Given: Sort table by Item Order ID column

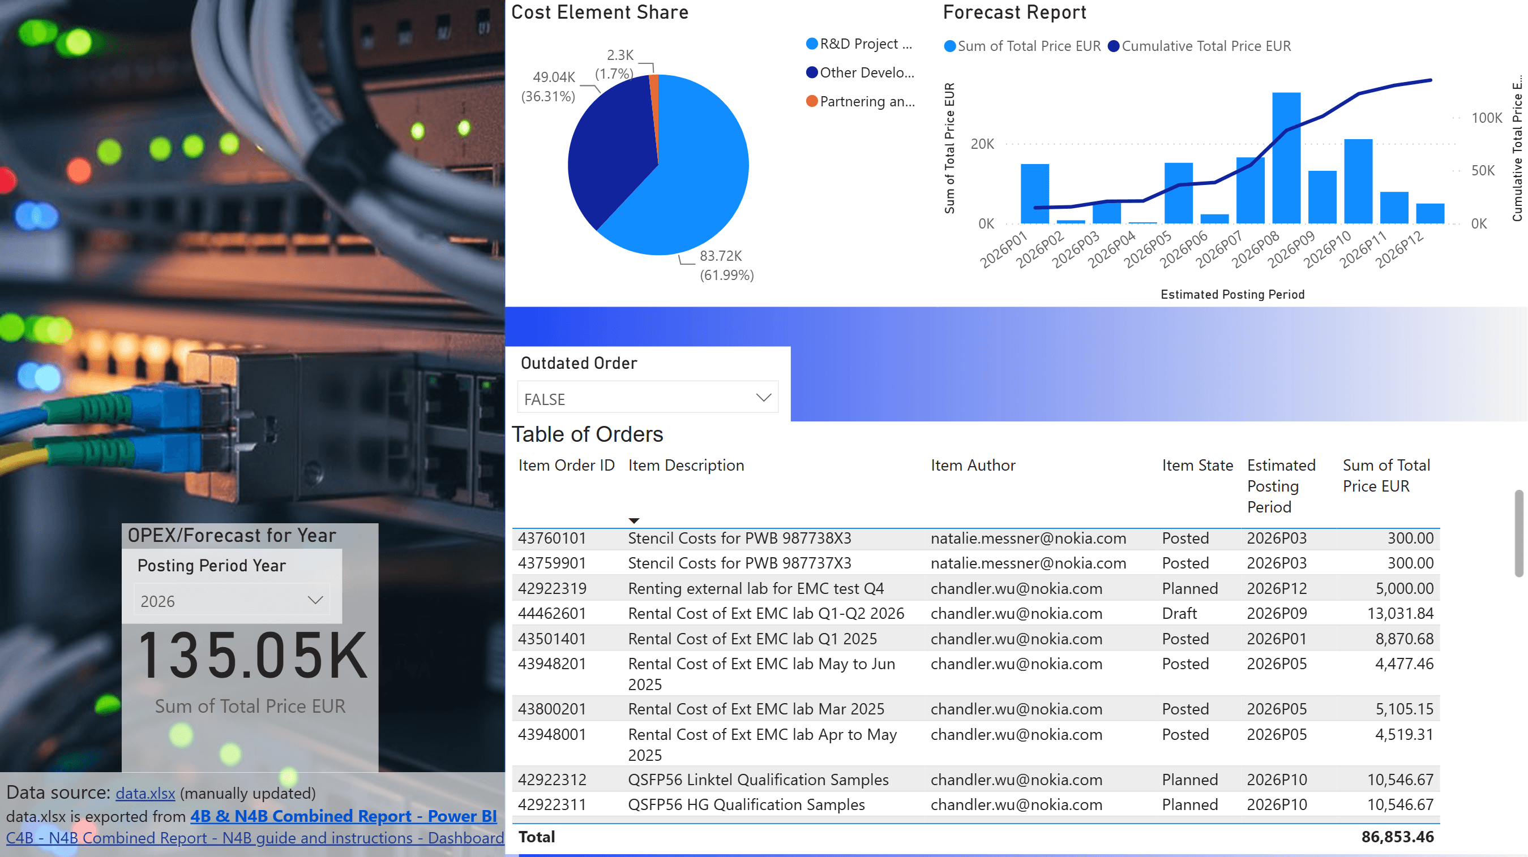Looking at the screenshot, I should (x=567, y=465).
